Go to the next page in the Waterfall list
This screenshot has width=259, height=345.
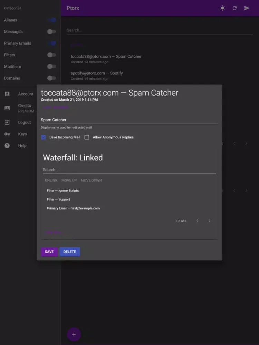point(210,221)
